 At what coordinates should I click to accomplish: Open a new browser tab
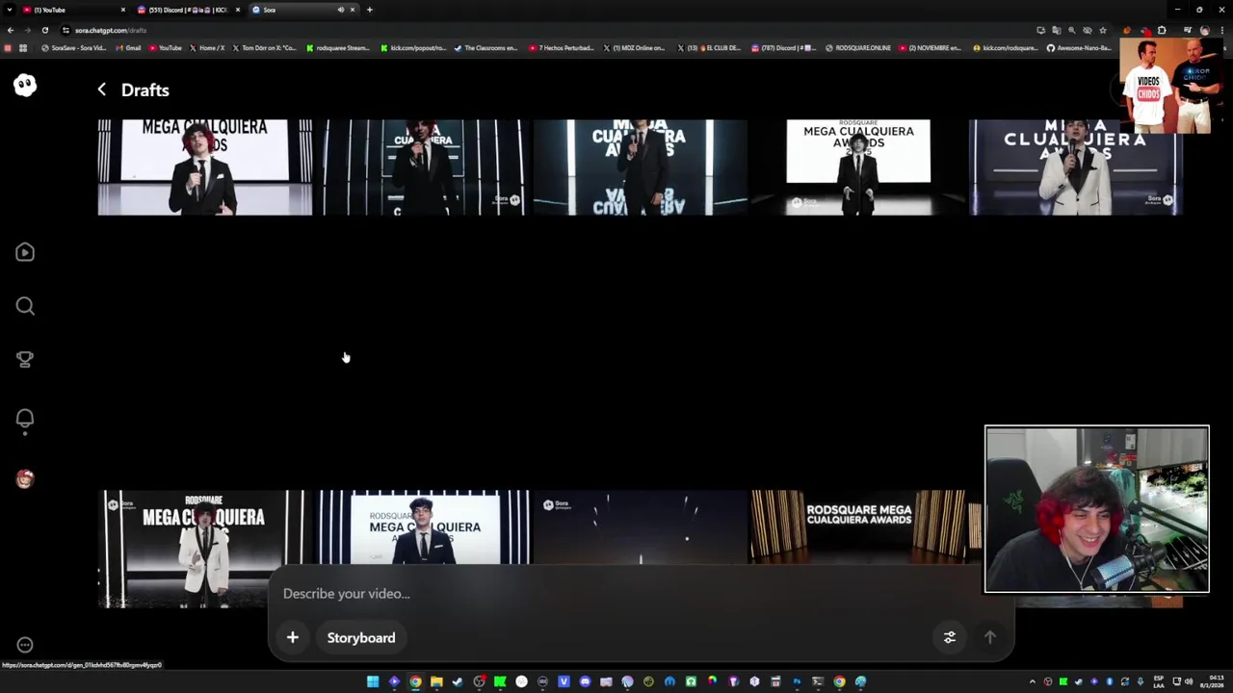(x=369, y=10)
